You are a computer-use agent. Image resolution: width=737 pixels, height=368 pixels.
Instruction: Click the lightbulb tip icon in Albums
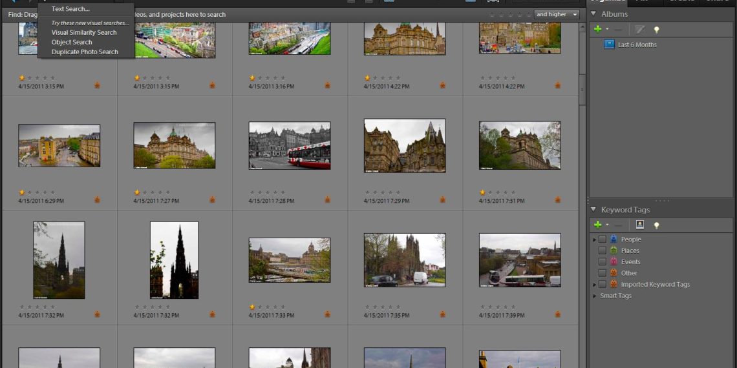pyautogui.click(x=656, y=30)
